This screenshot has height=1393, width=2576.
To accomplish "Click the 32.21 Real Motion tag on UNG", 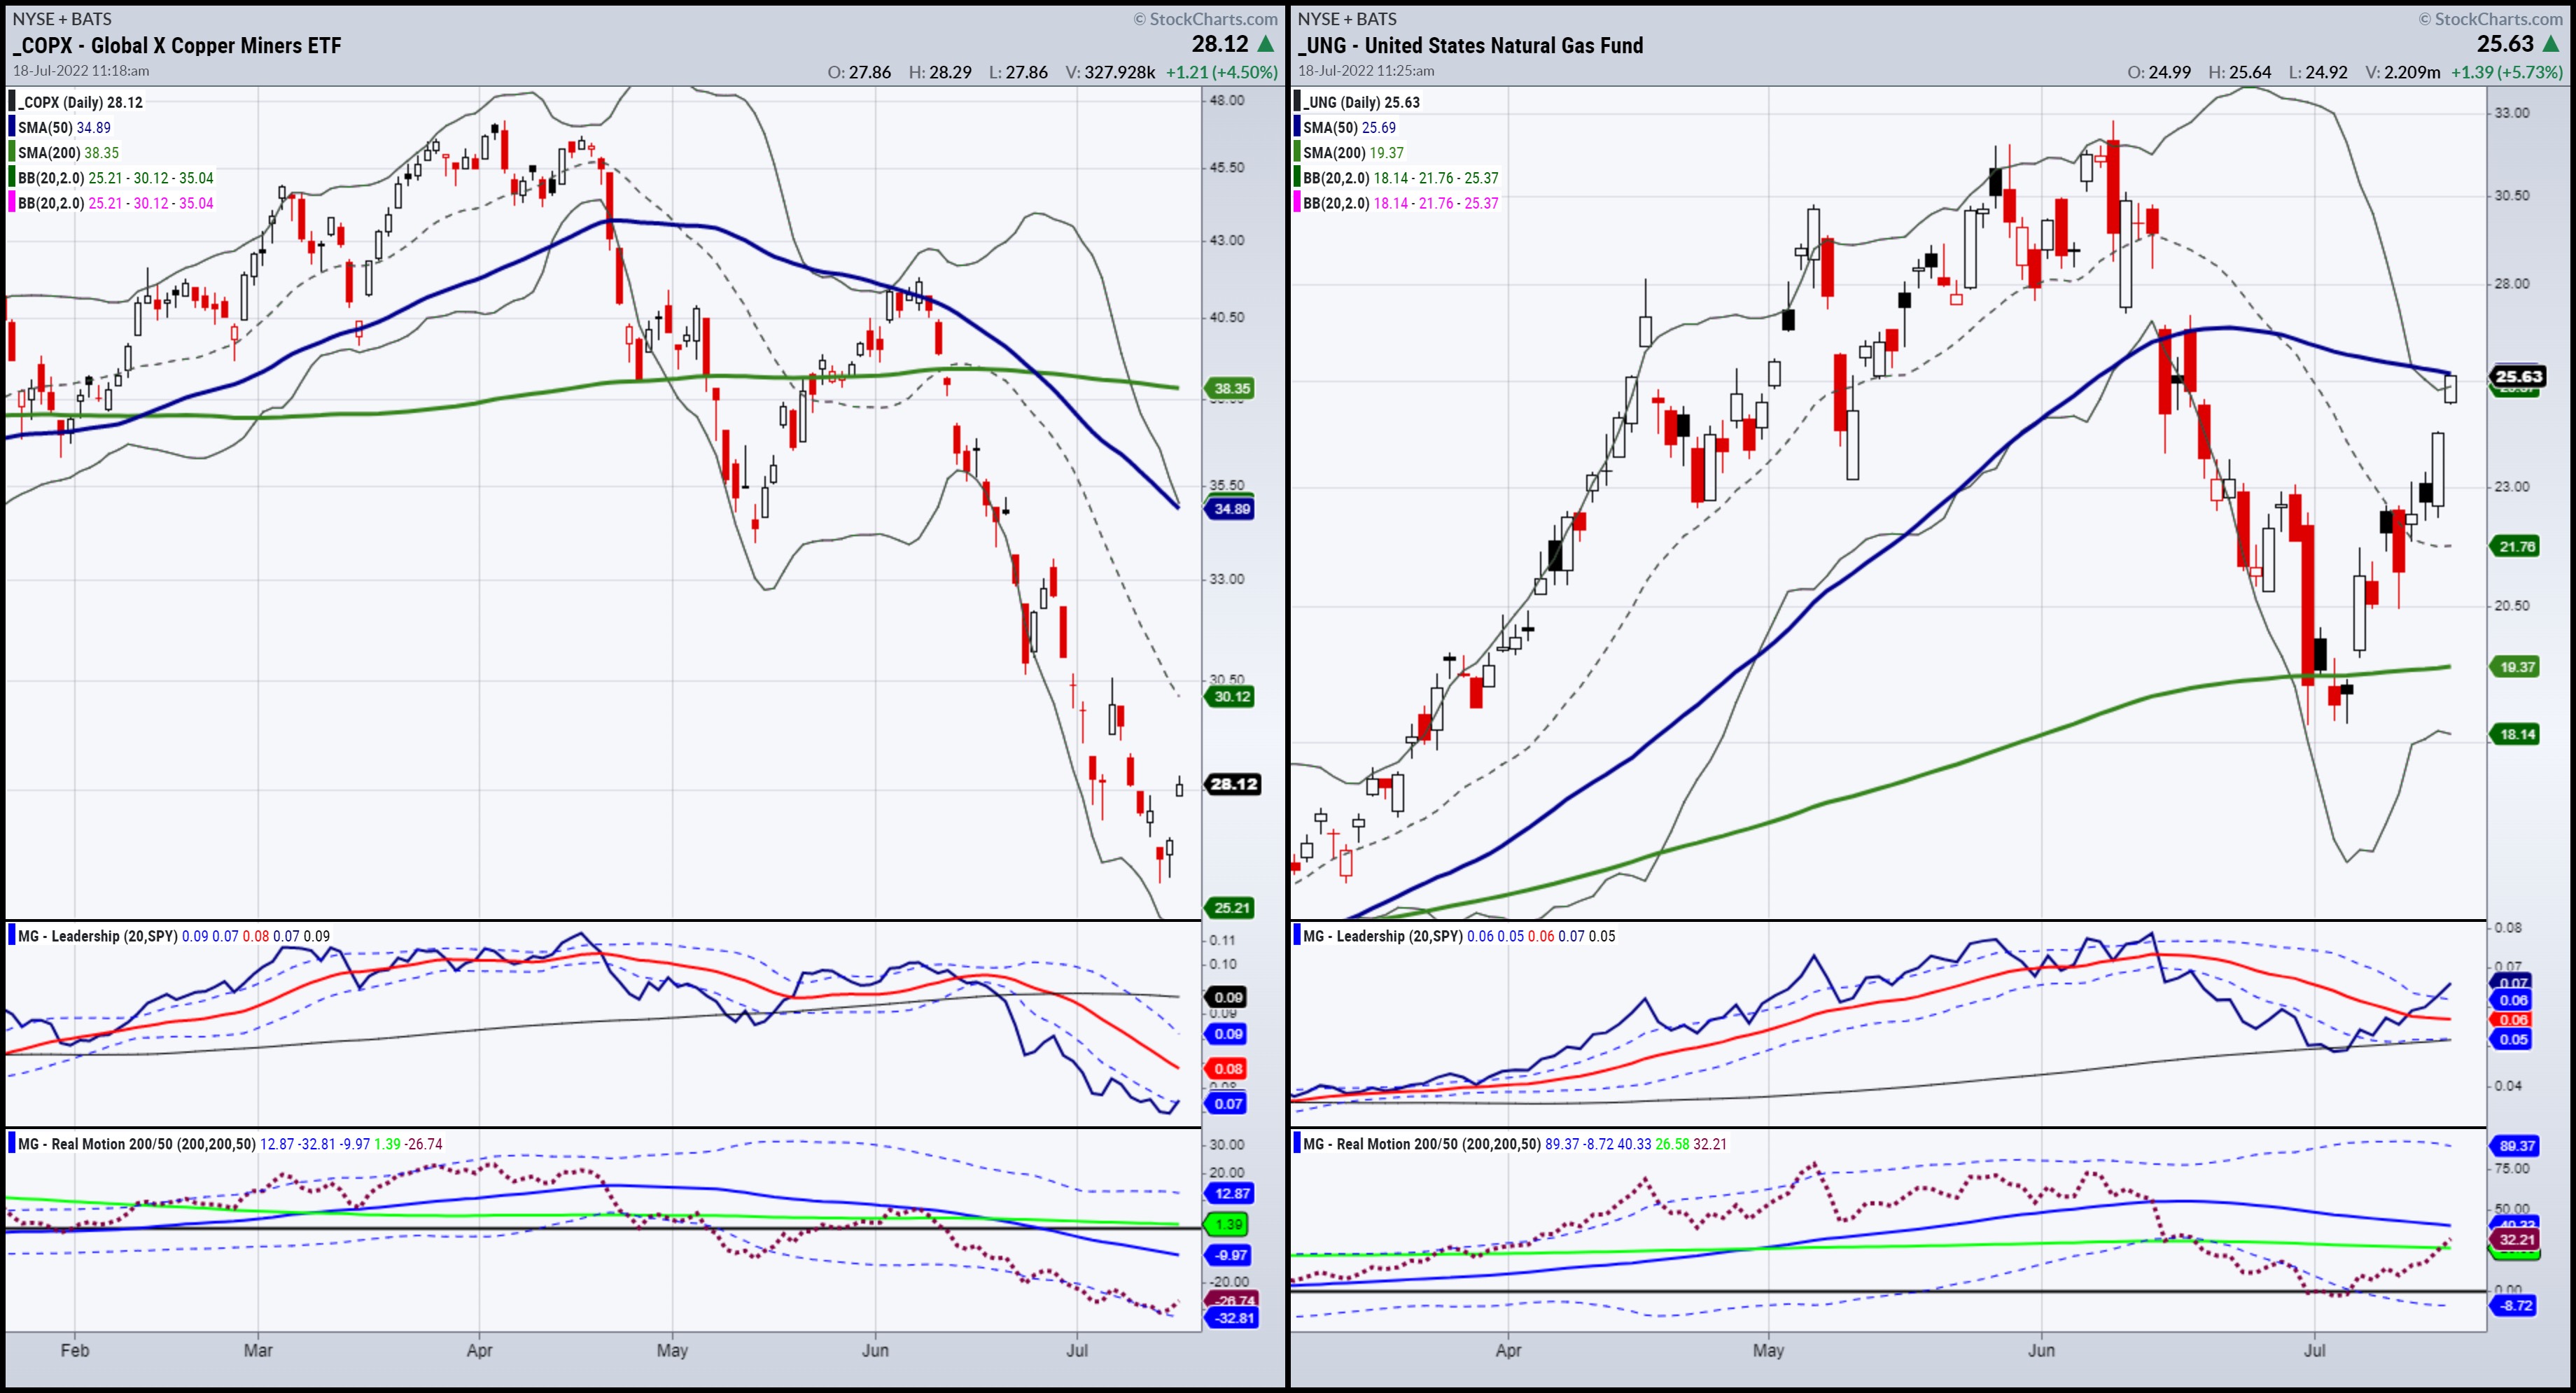I will coord(2517,1239).
